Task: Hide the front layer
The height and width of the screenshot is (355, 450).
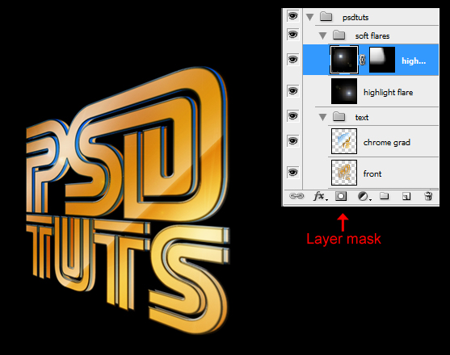Action: click(x=292, y=172)
